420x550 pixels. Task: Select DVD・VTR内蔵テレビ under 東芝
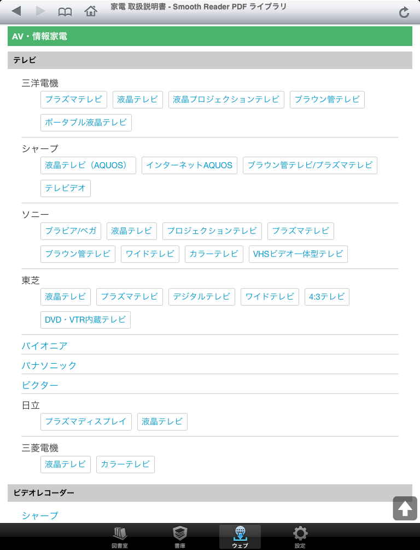85,320
